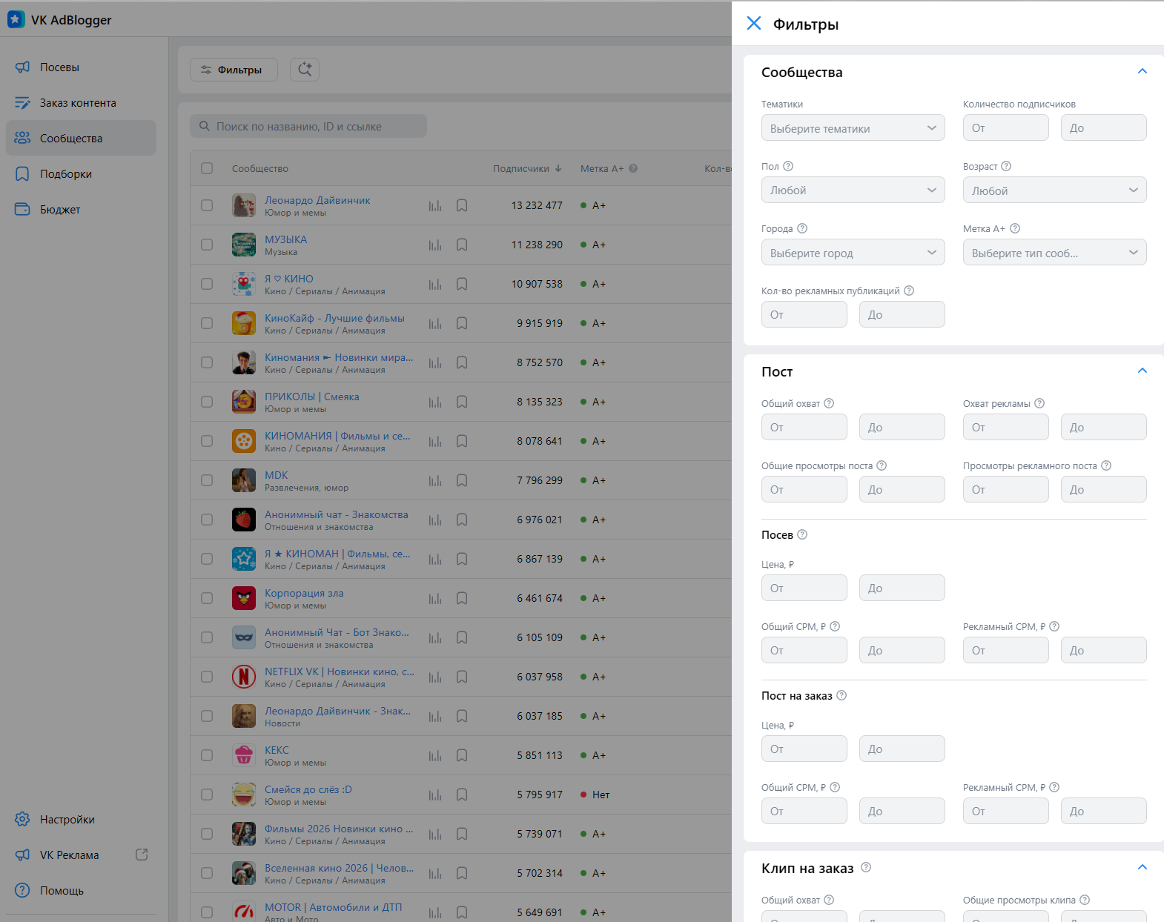The image size is (1164, 922).
Task: Expand the Возраст dropdown
Action: pyautogui.click(x=1054, y=190)
